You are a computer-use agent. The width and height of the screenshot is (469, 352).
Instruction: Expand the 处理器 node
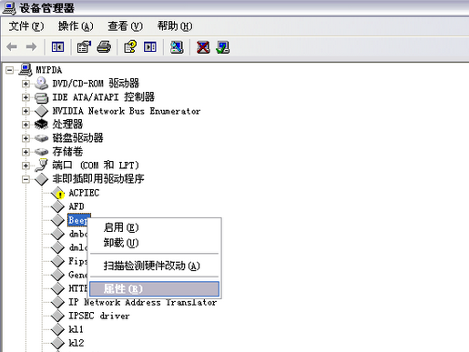coord(25,125)
